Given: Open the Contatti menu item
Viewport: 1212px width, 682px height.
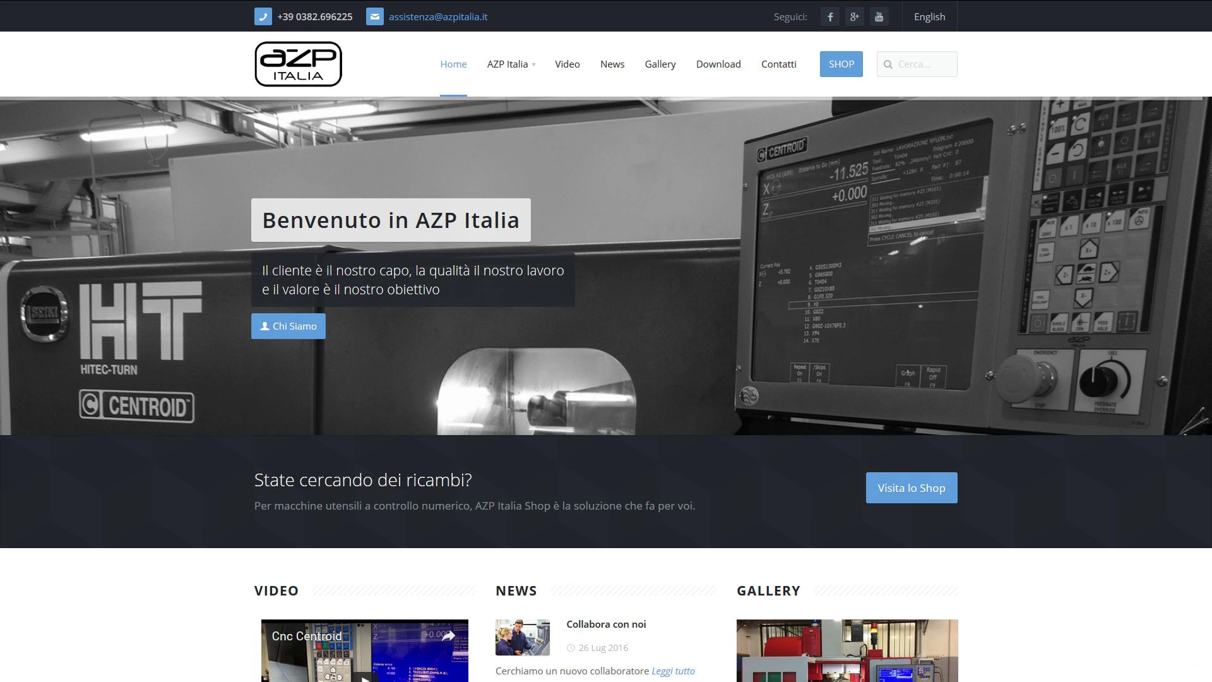Looking at the screenshot, I should pyautogui.click(x=778, y=64).
